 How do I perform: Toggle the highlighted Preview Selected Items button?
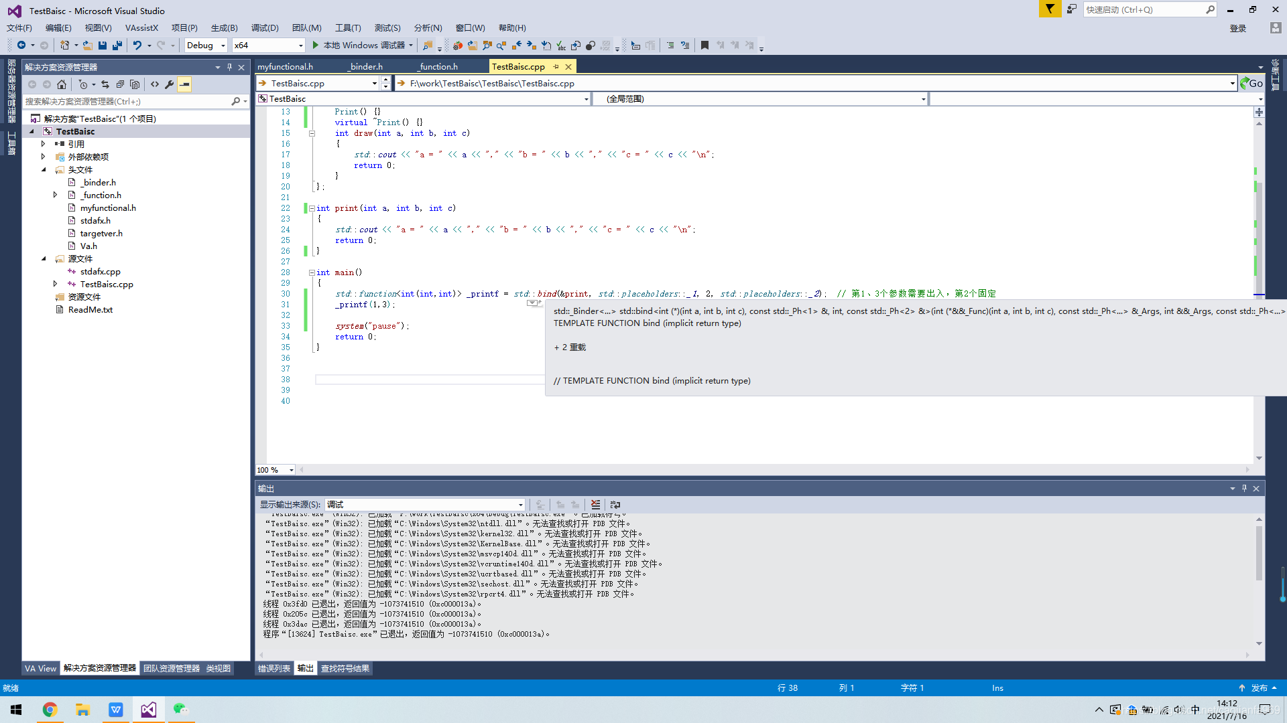coord(184,84)
